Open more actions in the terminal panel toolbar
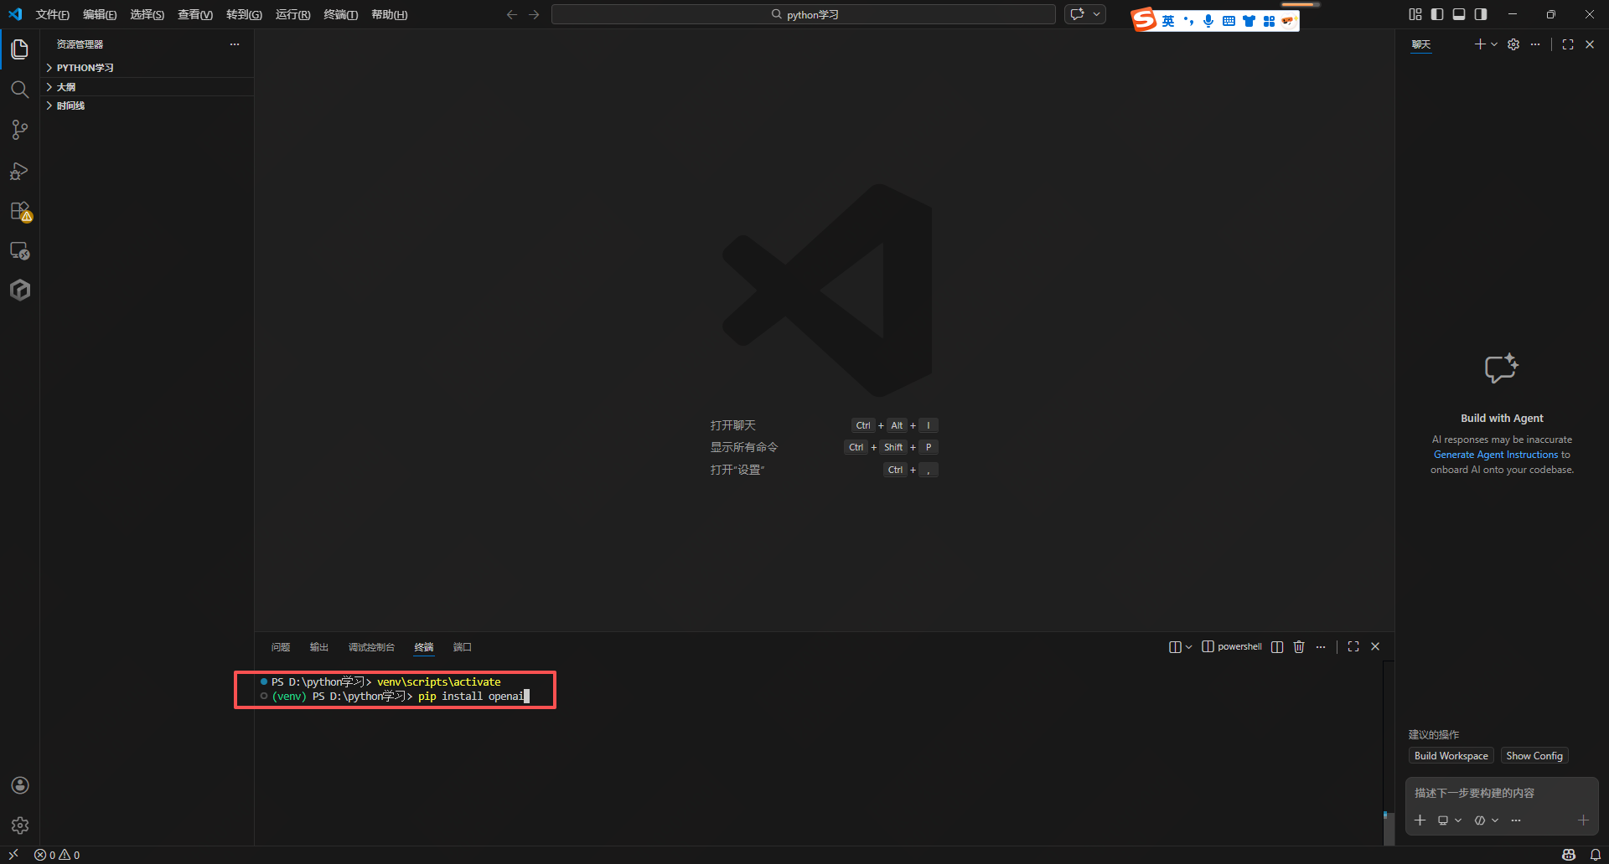The height and width of the screenshot is (864, 1609). [1321, 647]
